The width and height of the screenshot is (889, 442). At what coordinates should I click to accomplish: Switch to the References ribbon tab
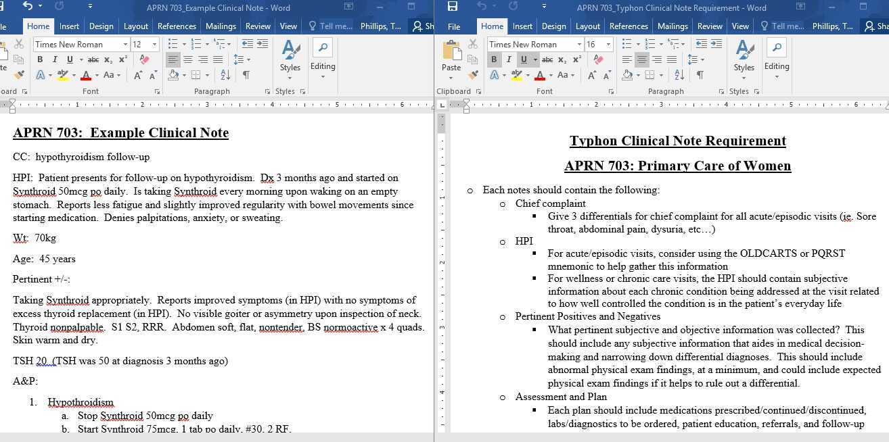pos(177,26)
